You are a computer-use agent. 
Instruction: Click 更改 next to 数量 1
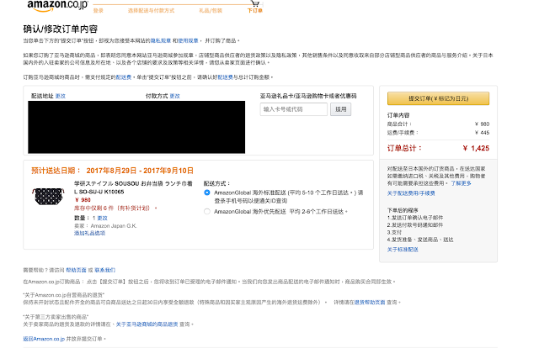click(x=102, y=218)
